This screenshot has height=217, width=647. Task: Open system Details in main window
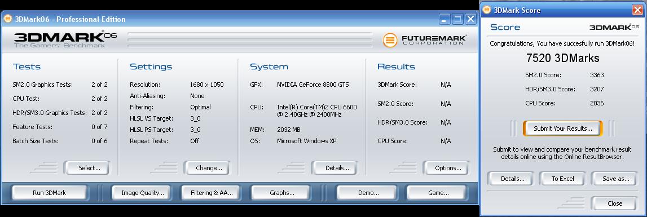pos(334,168)
